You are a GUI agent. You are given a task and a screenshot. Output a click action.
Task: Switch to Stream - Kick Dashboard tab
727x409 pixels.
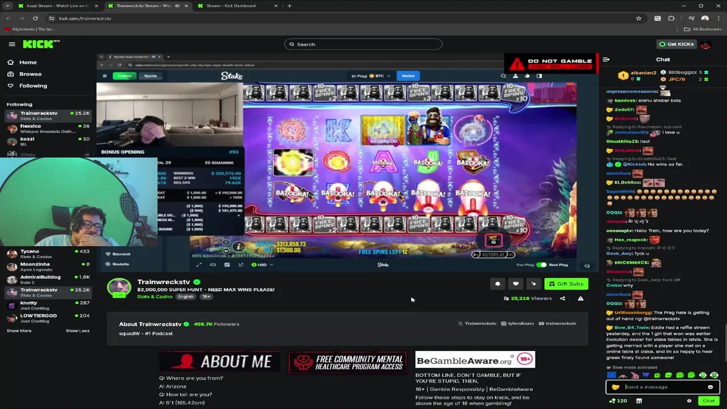coord(236,6)
